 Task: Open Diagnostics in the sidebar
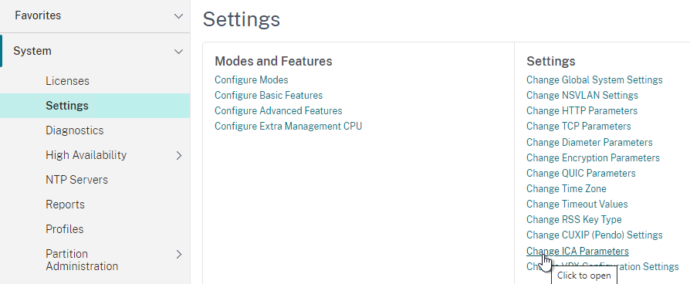[x=74, y=130]
